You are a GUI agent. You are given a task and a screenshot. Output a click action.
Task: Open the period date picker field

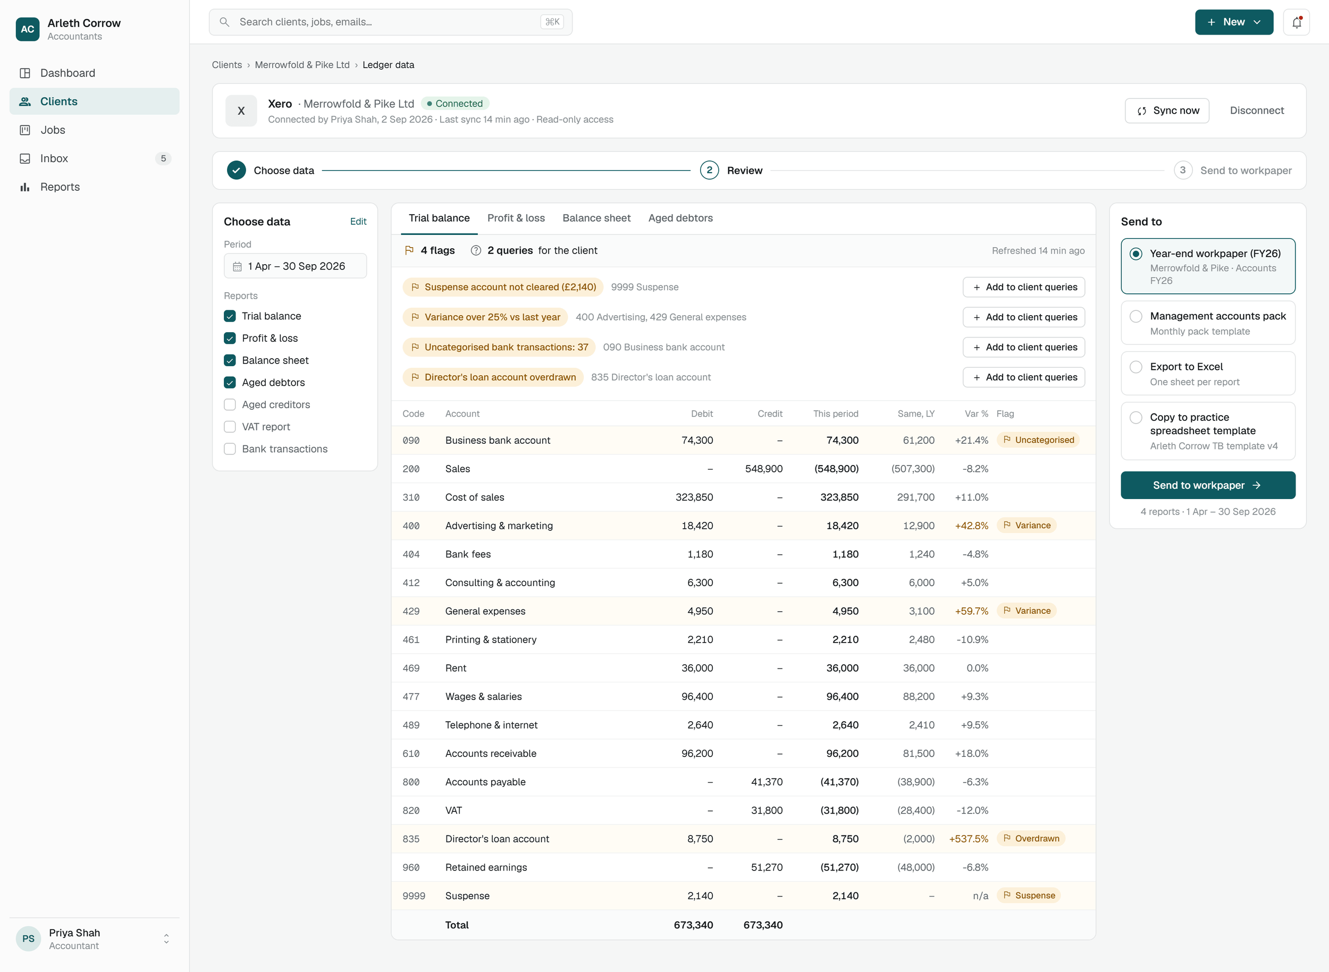pyautogui.click(x=296, y=266)
